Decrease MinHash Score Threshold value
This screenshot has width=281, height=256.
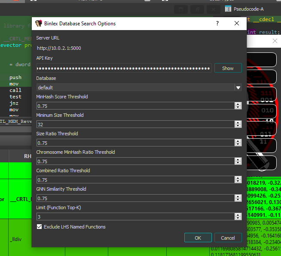[238, 107]
